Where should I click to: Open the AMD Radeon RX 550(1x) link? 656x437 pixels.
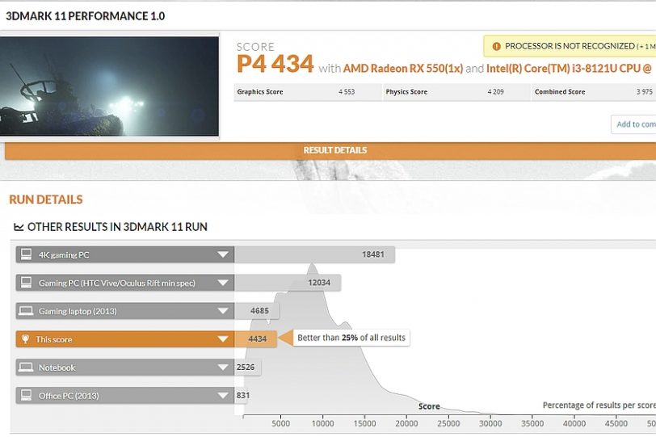pos(403,68)
